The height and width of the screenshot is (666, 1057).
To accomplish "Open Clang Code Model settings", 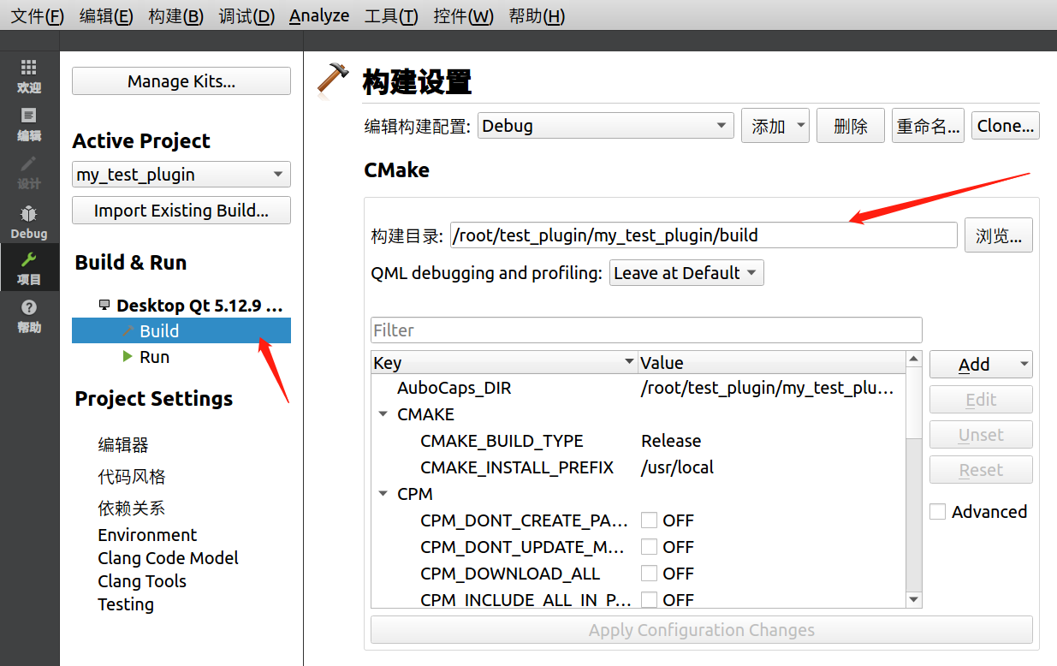I will click(169, 558).
